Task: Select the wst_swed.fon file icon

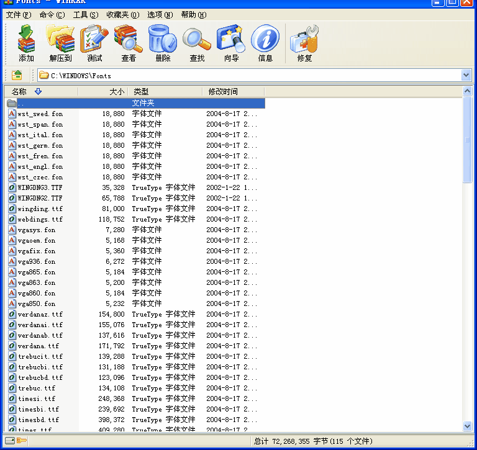Action: pyautogui.click(x=12, y=114)
